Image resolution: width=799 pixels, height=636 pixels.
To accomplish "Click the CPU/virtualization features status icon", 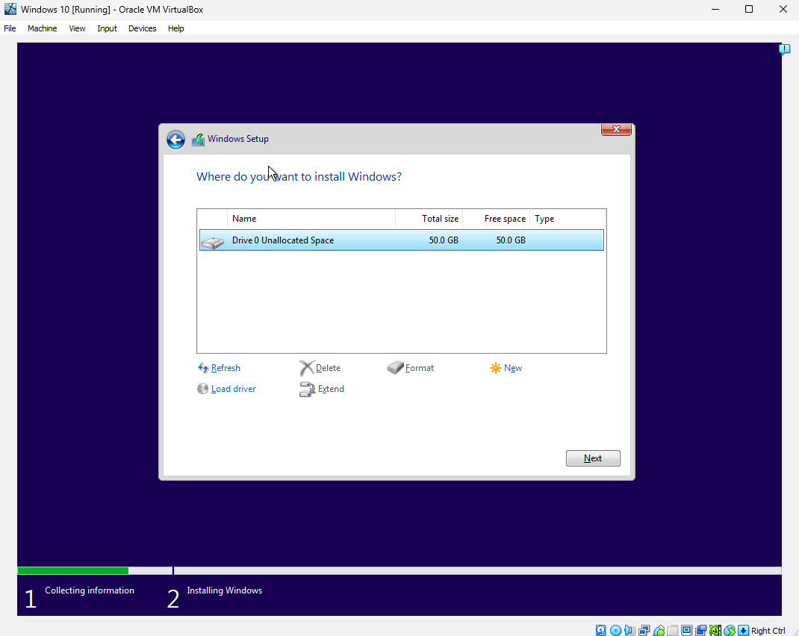I will point(715,630).
